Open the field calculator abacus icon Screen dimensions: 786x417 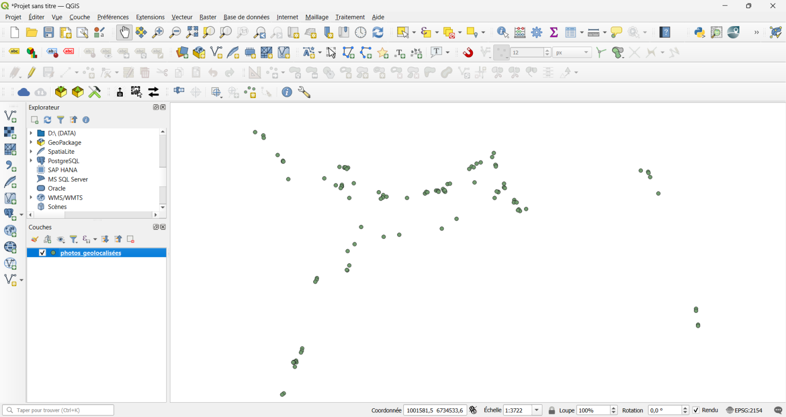(x=519, y=32)
